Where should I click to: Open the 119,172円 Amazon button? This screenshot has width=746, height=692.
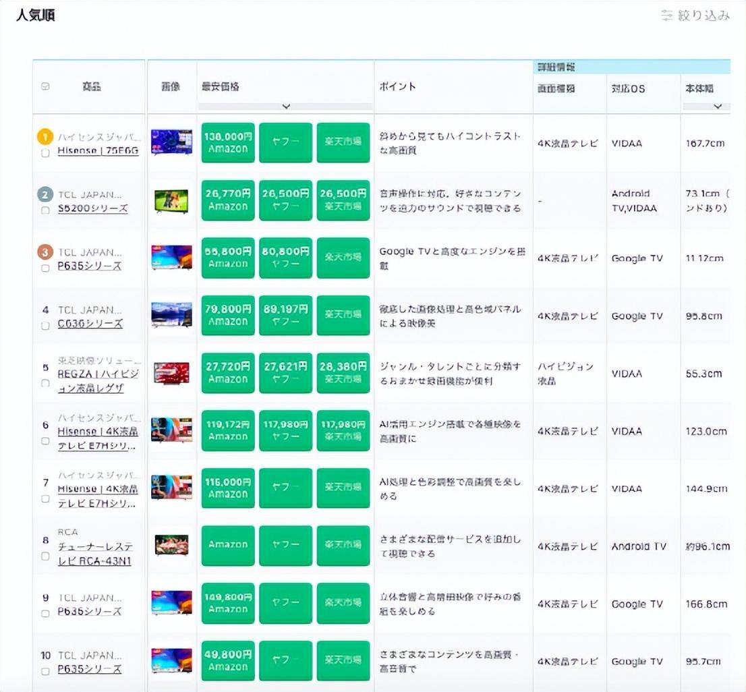click(228, 430)
